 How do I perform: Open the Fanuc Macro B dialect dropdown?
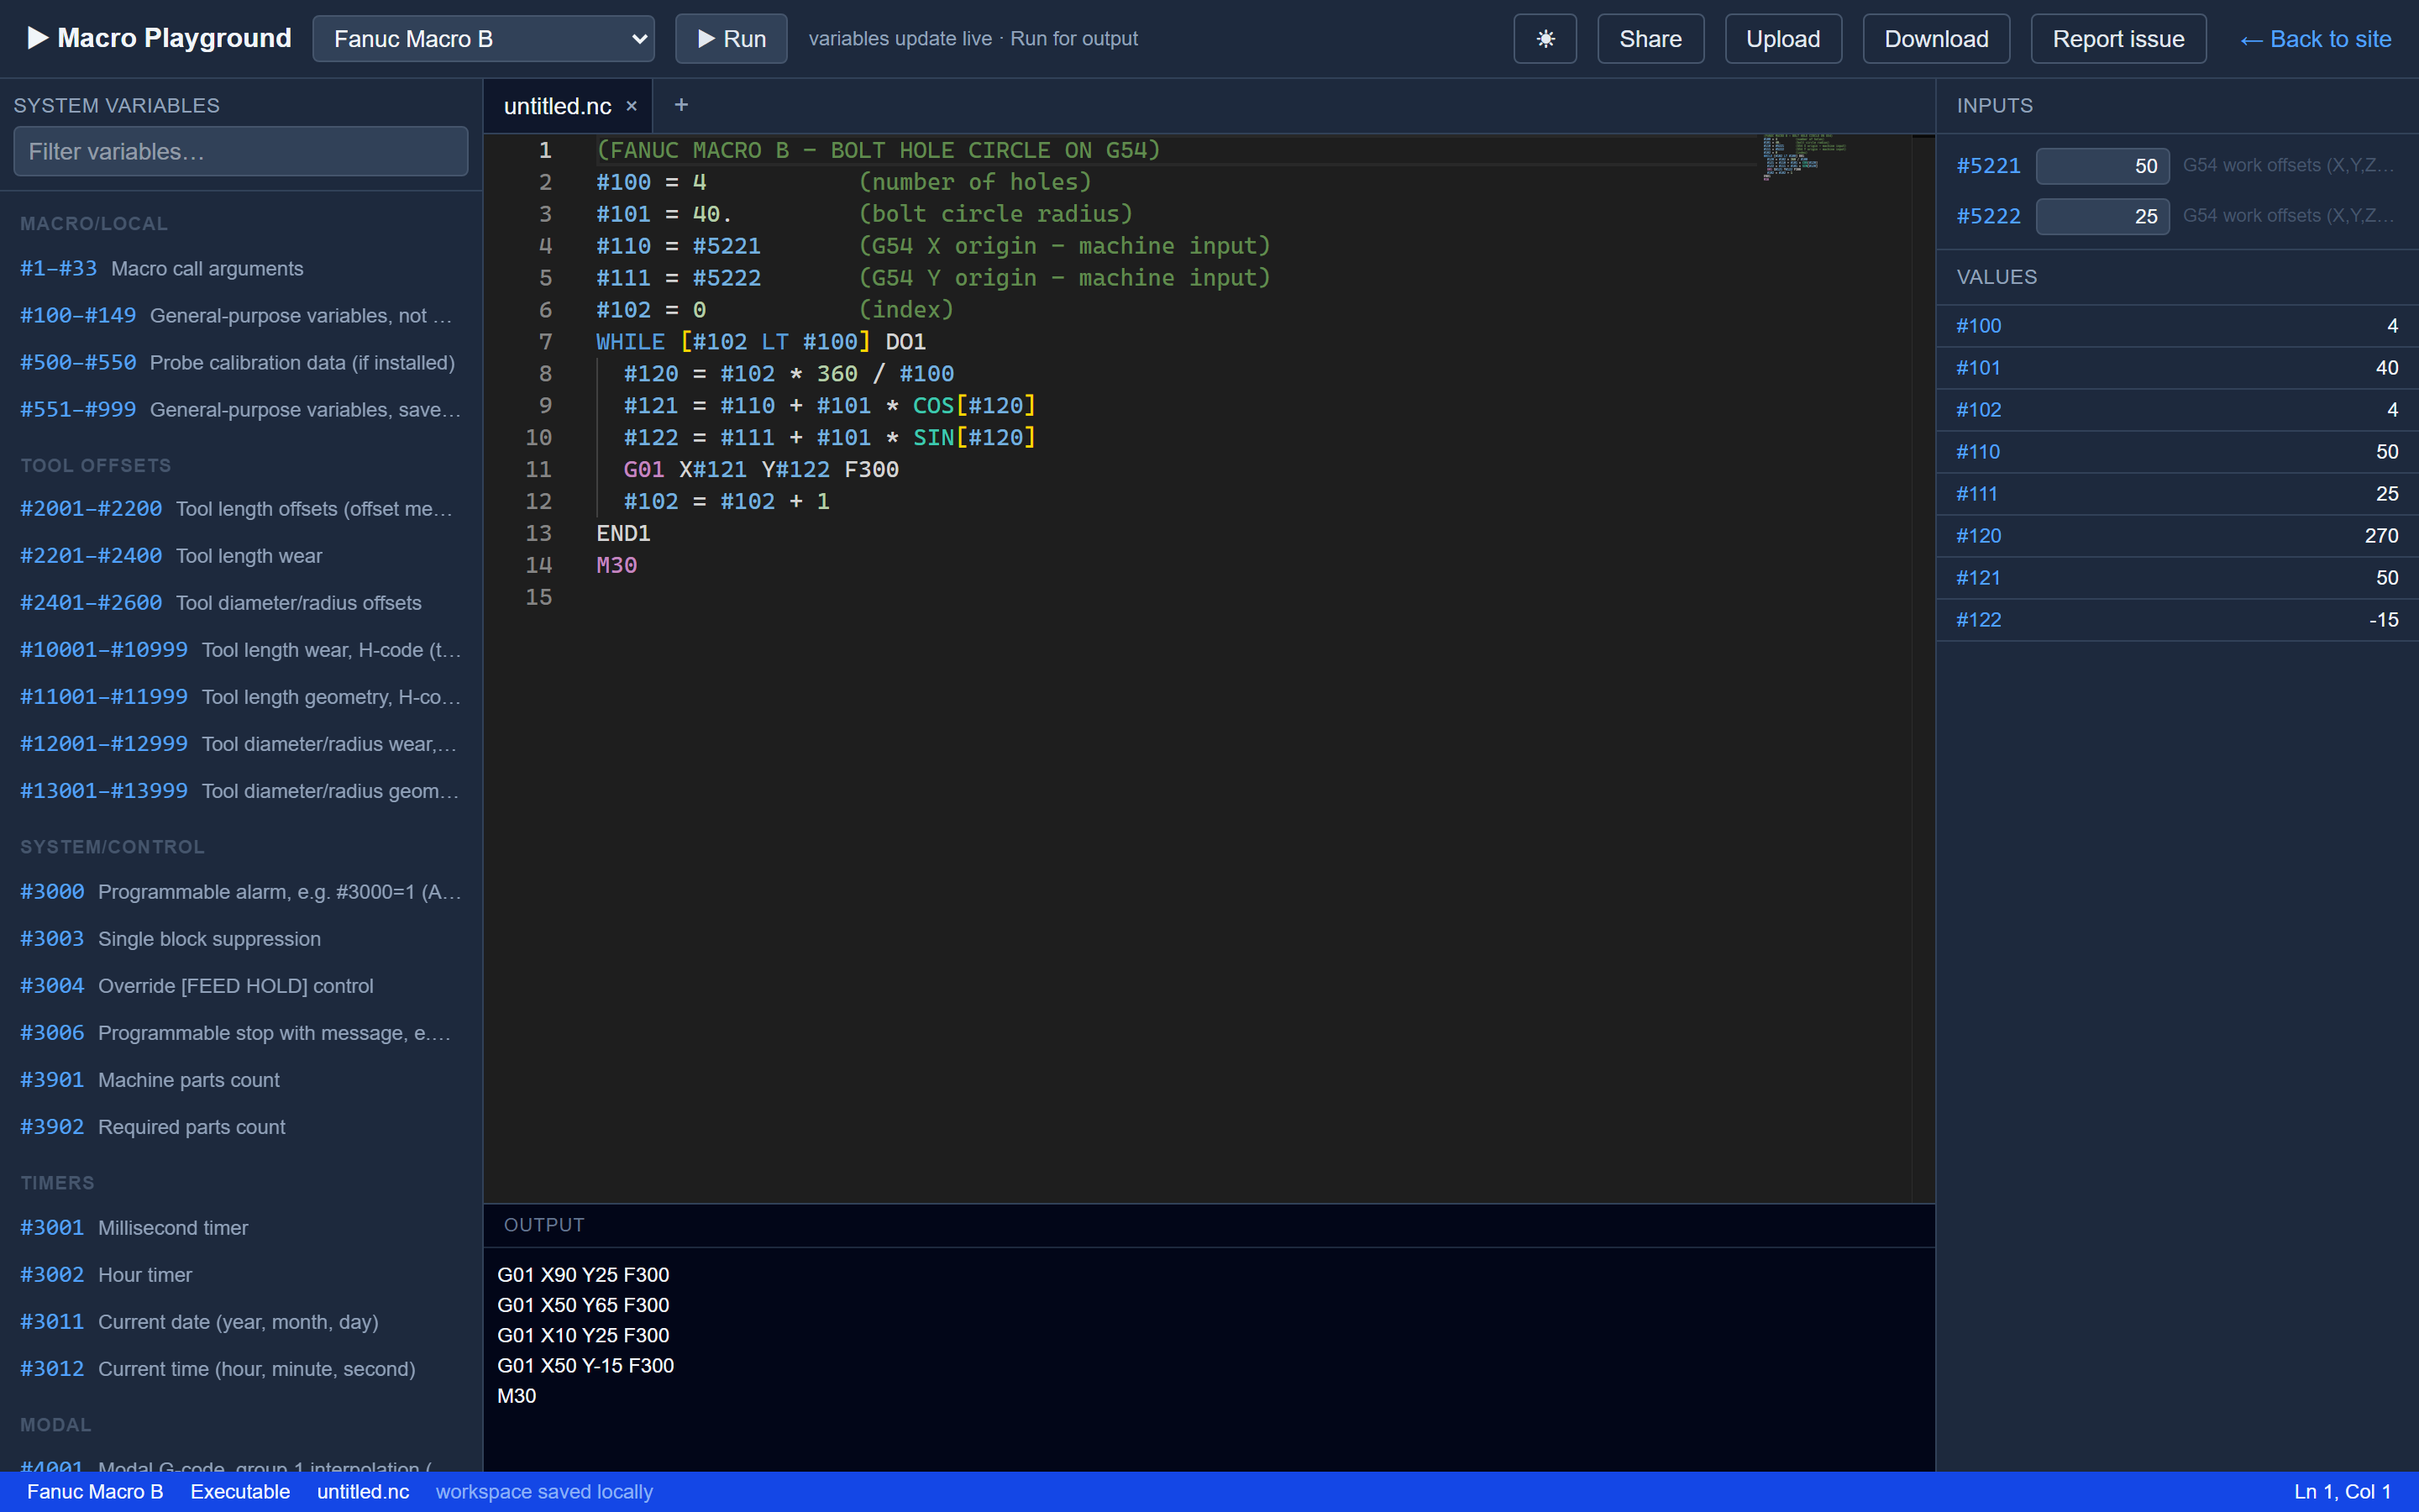tap(484, 39)
